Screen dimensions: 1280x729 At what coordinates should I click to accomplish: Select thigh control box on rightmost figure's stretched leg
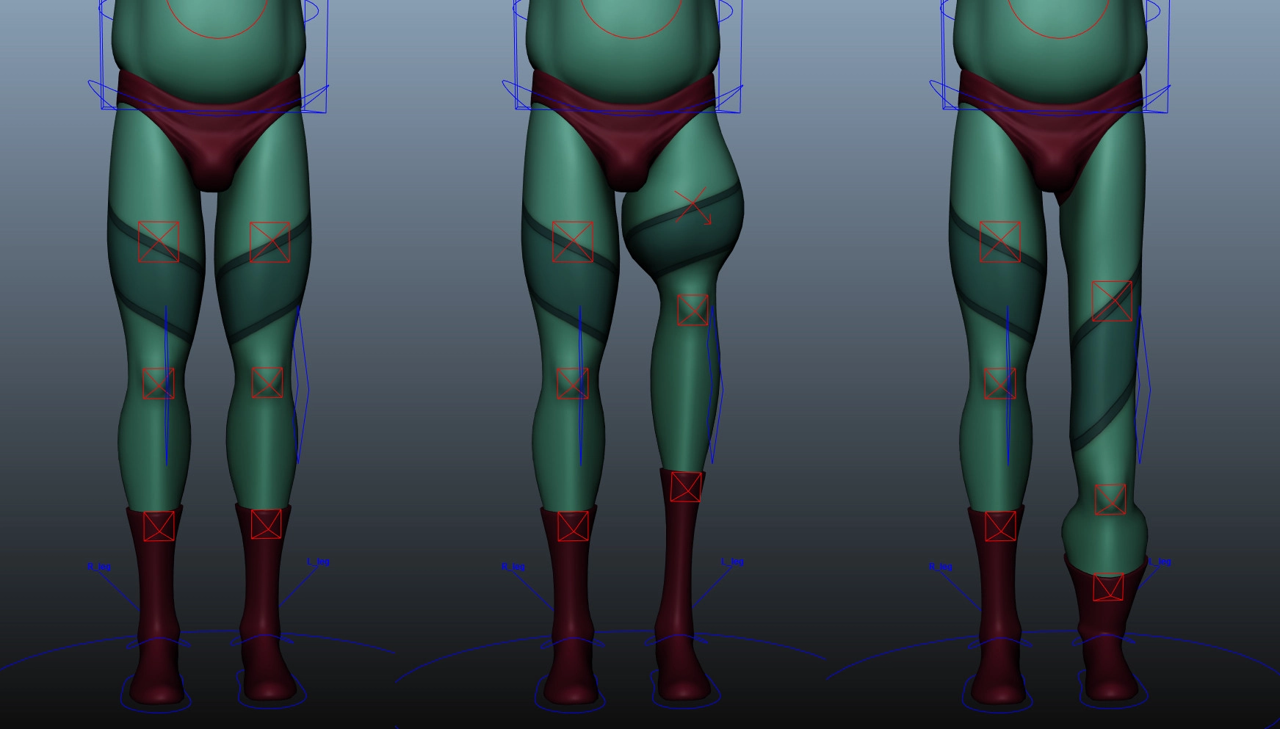click(x=1112, y=301)
